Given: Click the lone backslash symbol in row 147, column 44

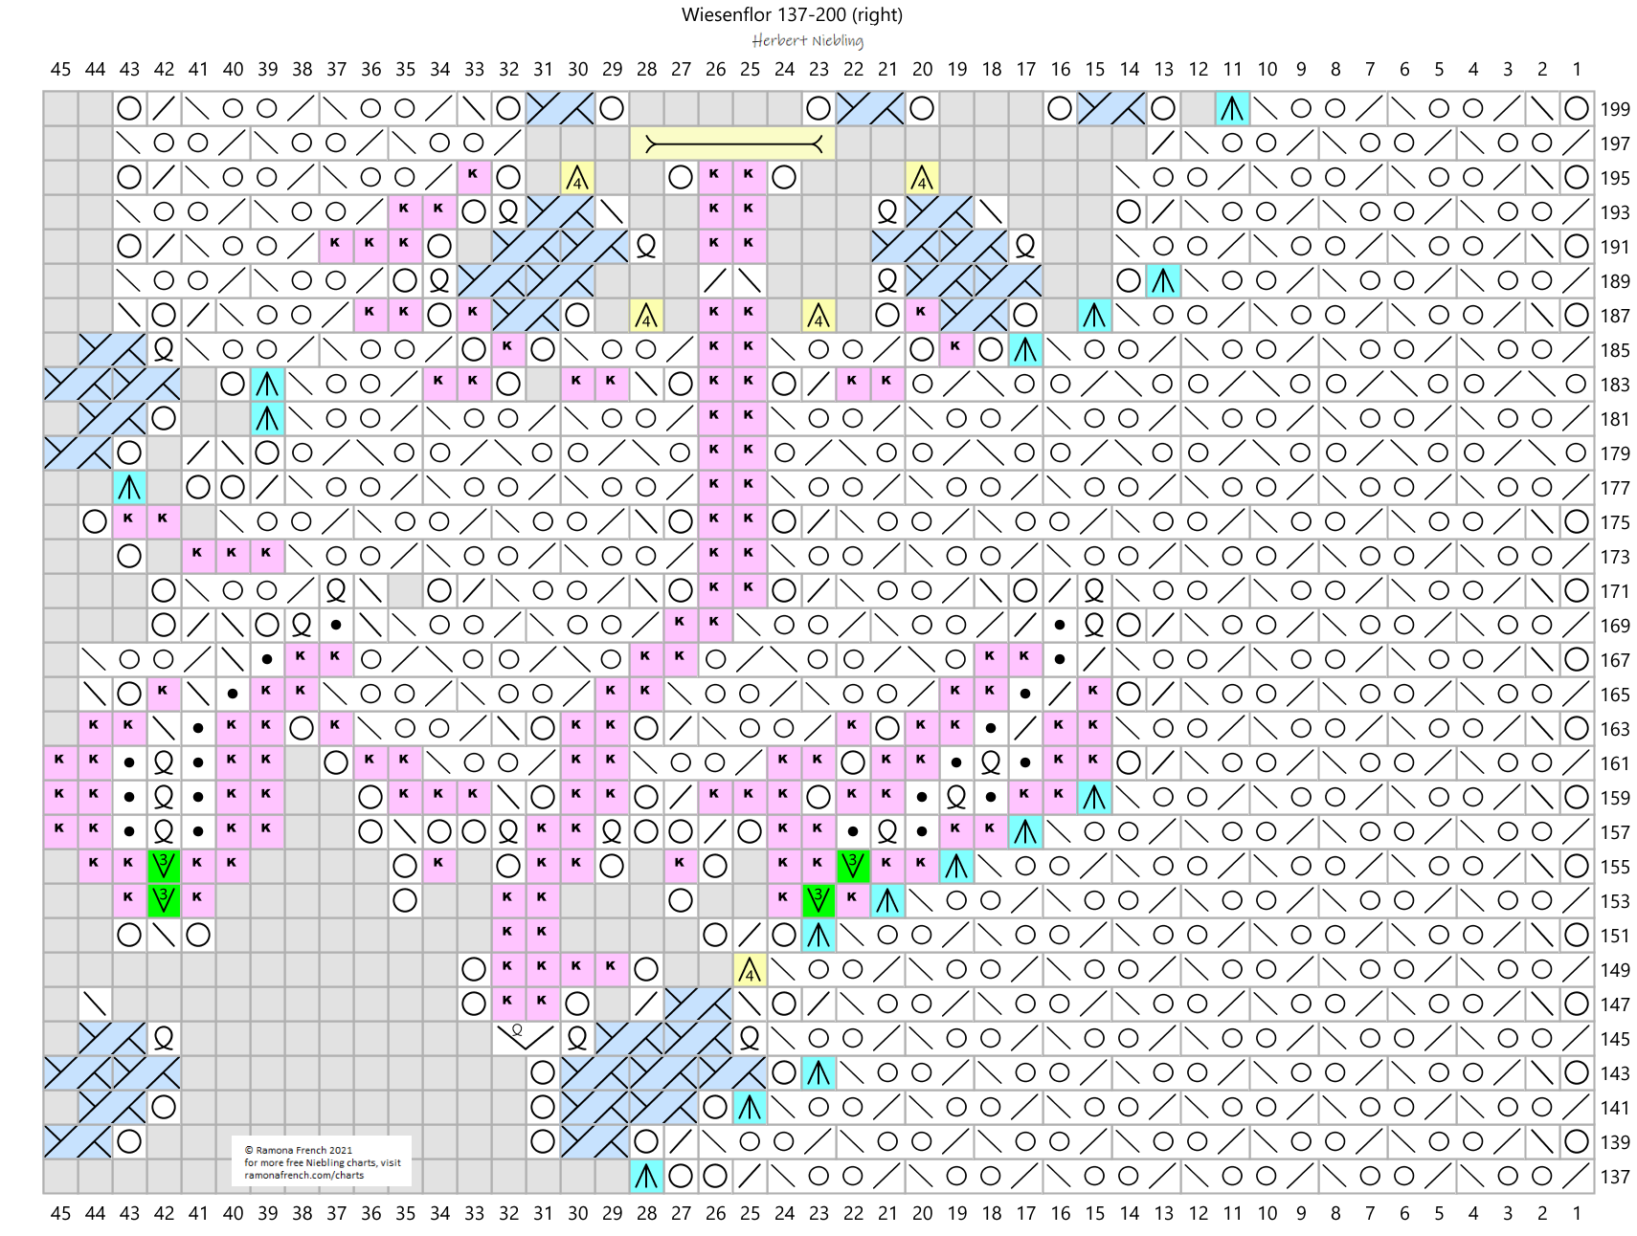Looking at the screenshot, I should click(x=95, y=1004).
